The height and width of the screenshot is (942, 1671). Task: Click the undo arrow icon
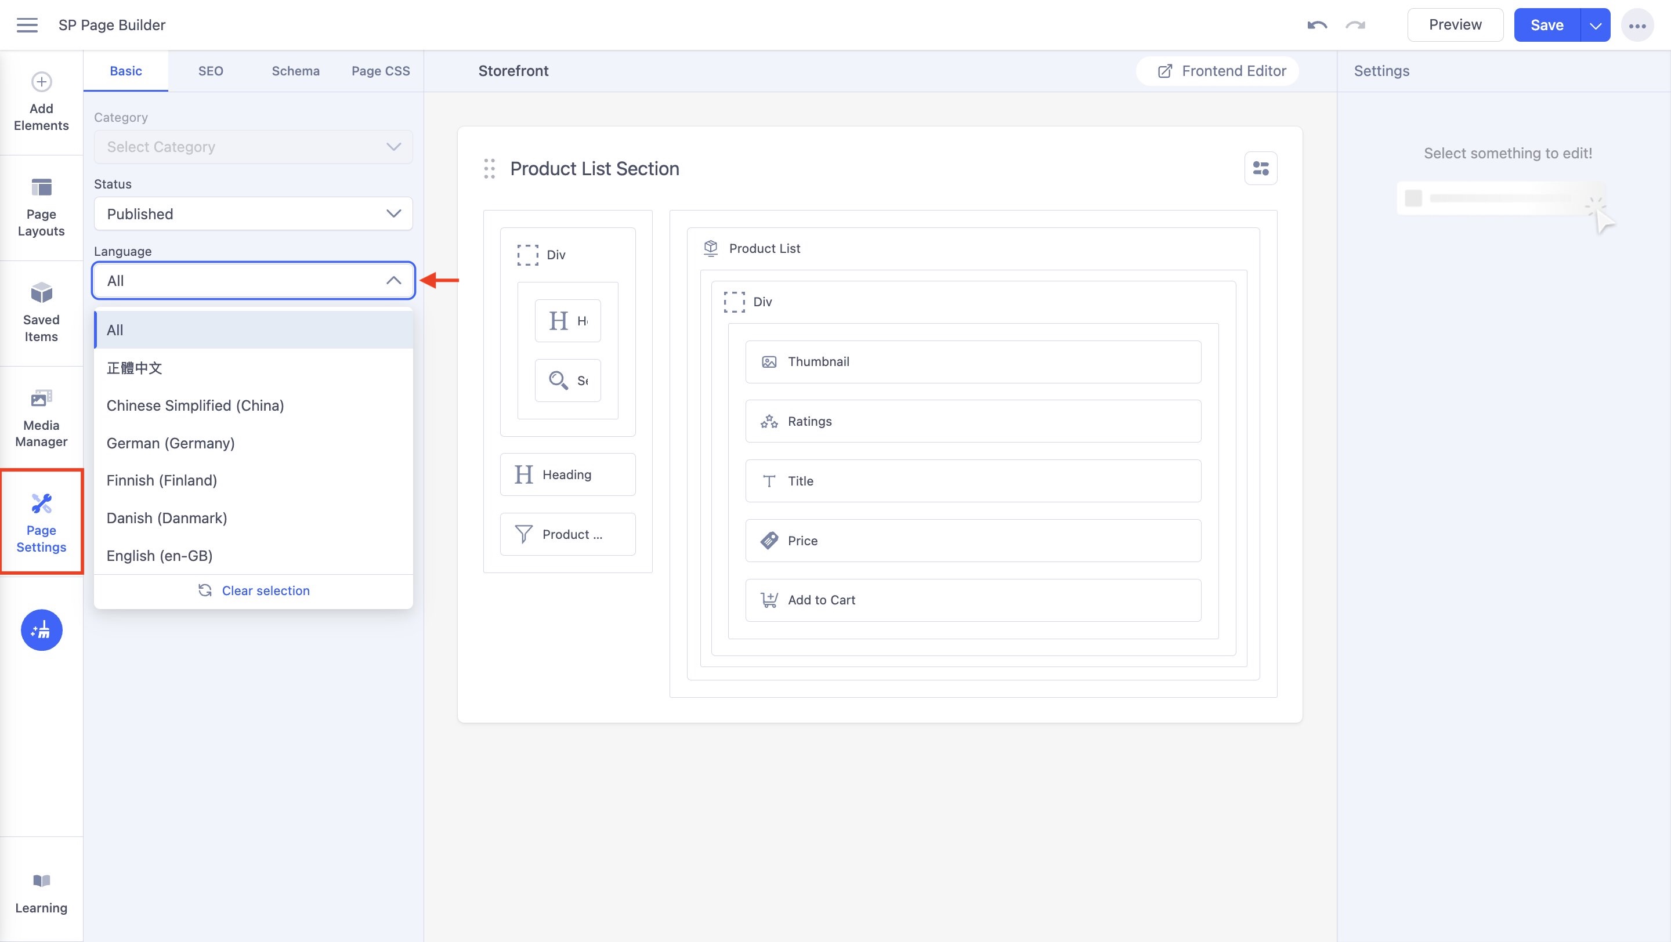pyautogui.click(x=1317, y=26)
